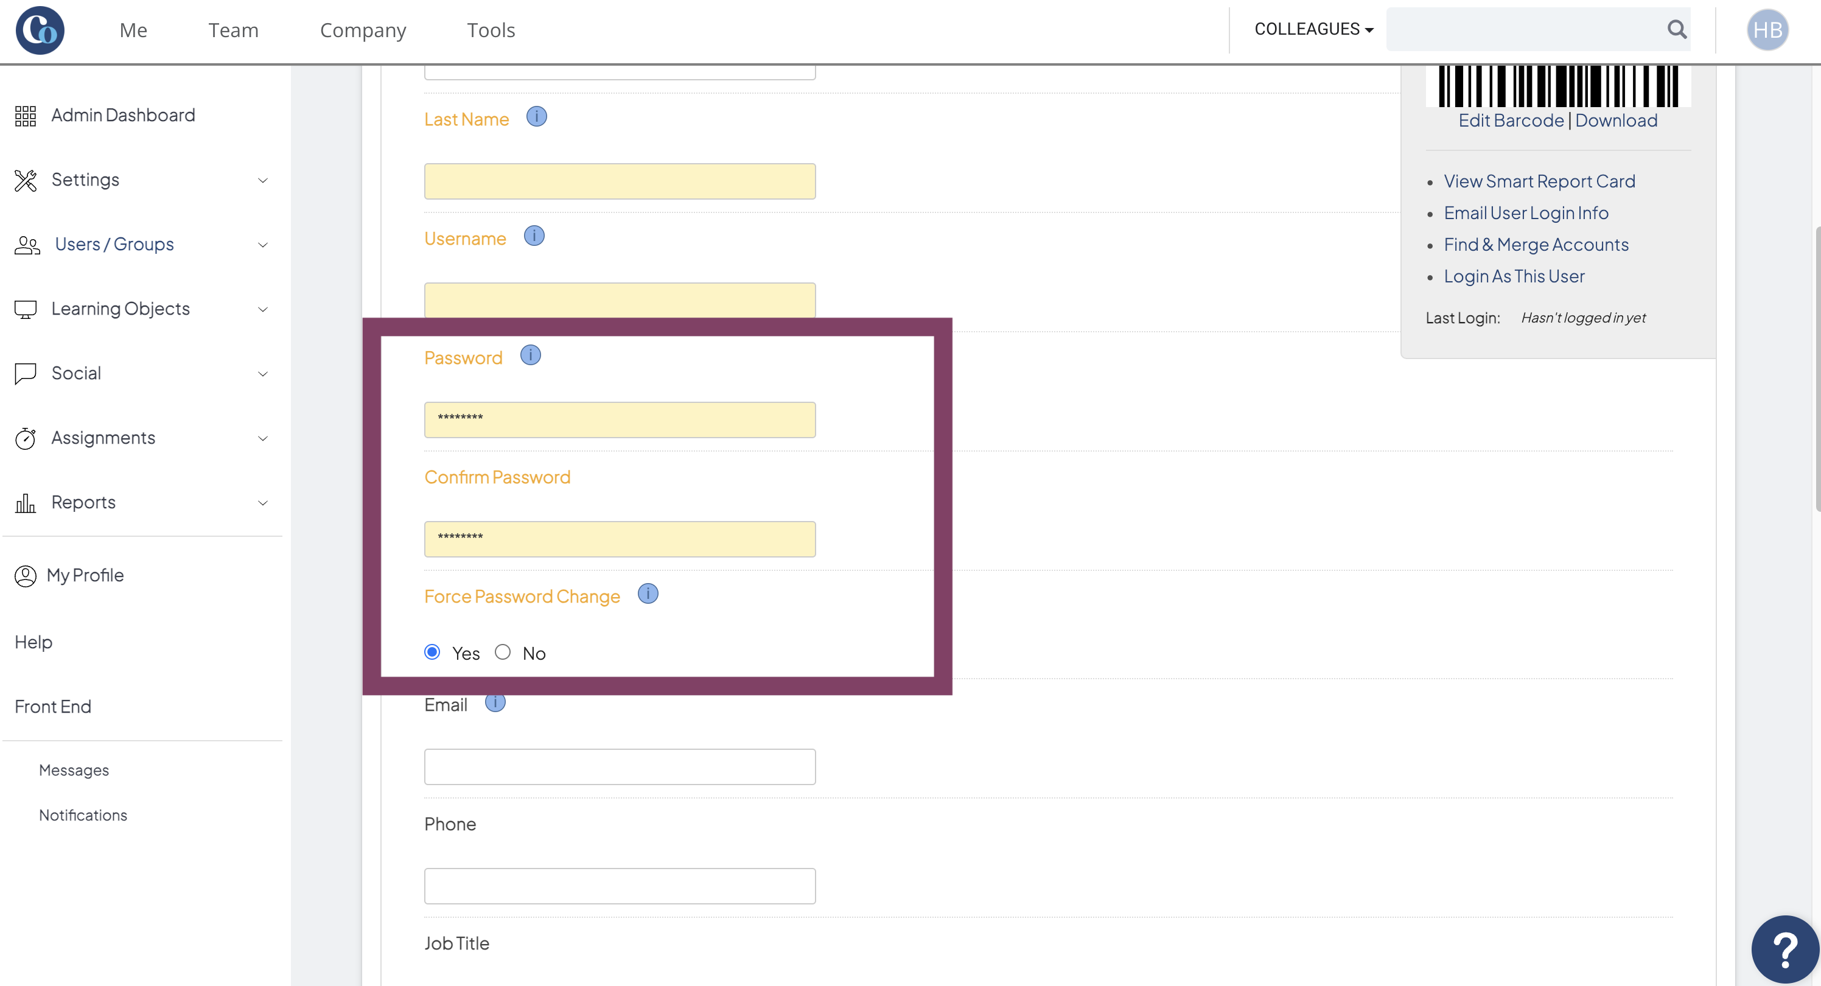Click Email User Login Info
This screenshot has width=1821, height=986.
(x=1525, y=213)
